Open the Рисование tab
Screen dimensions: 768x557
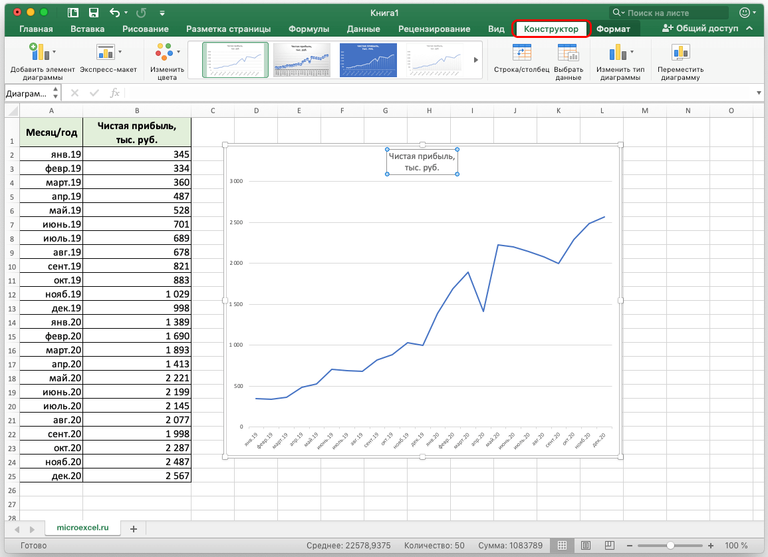tap(146, 29)
